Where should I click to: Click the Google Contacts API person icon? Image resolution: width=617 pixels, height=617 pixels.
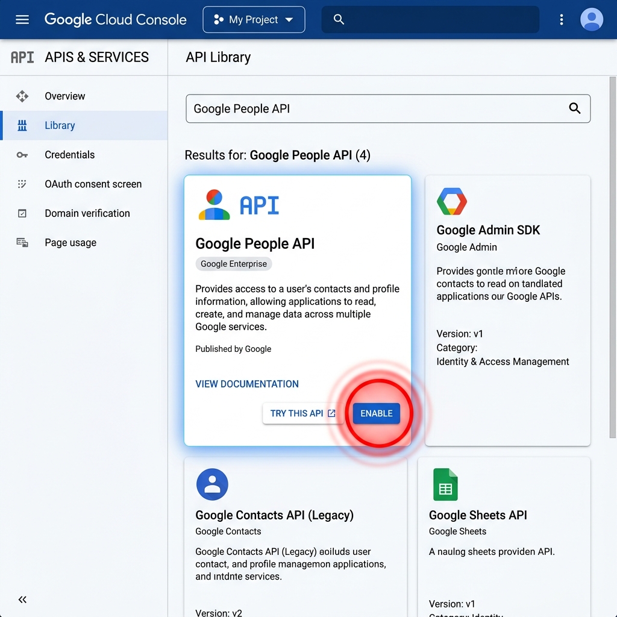212,484
